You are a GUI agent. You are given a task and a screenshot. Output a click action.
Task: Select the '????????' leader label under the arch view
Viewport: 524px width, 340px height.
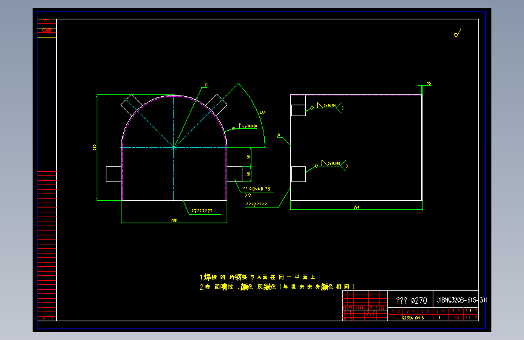(202, 211)
